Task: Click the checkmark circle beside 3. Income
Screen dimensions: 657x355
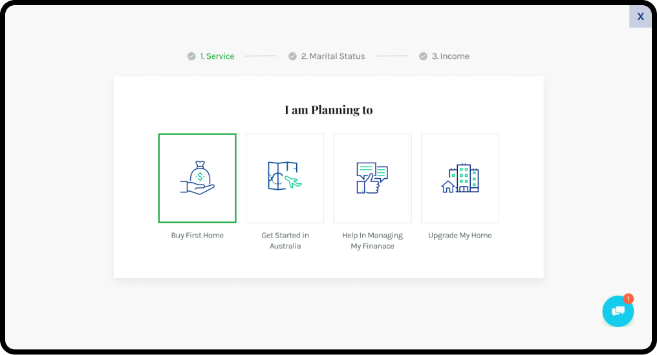Action: (423, 56)
